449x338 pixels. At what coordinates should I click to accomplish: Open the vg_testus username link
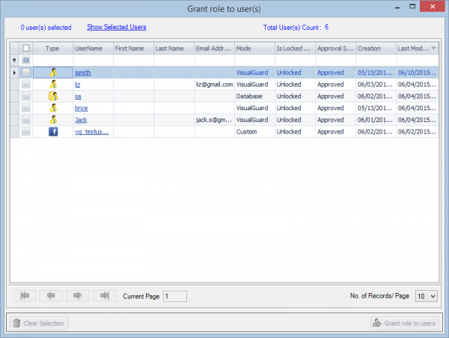point(91,132)
